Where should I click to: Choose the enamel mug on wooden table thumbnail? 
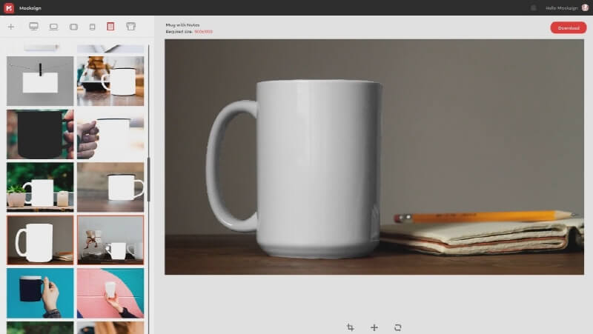coord(110,187)
